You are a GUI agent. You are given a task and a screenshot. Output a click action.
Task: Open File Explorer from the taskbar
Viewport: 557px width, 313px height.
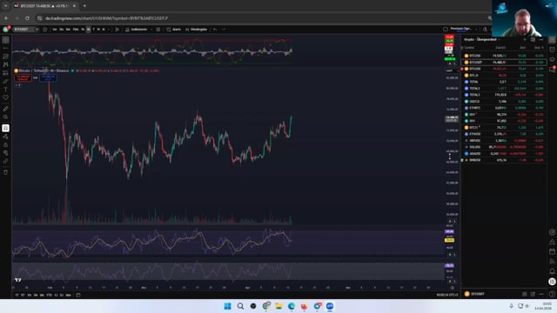coord(278,306)
